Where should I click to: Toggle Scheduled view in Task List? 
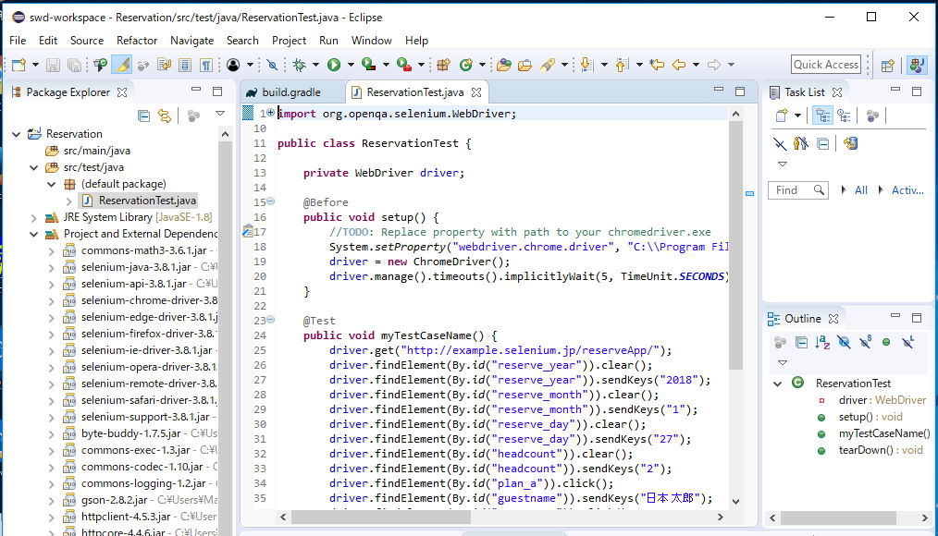(x=844, y=116)
